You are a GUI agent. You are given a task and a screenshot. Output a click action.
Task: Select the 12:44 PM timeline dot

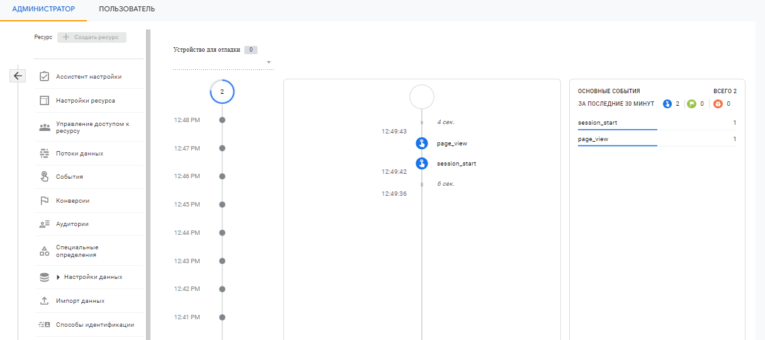[x=222, y=233]
